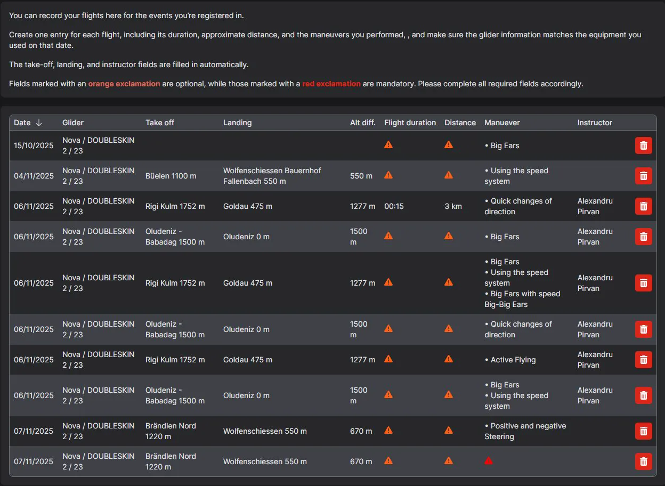Click flight duration warning in Positive and negative Steering row

click(x=388, y=430)
